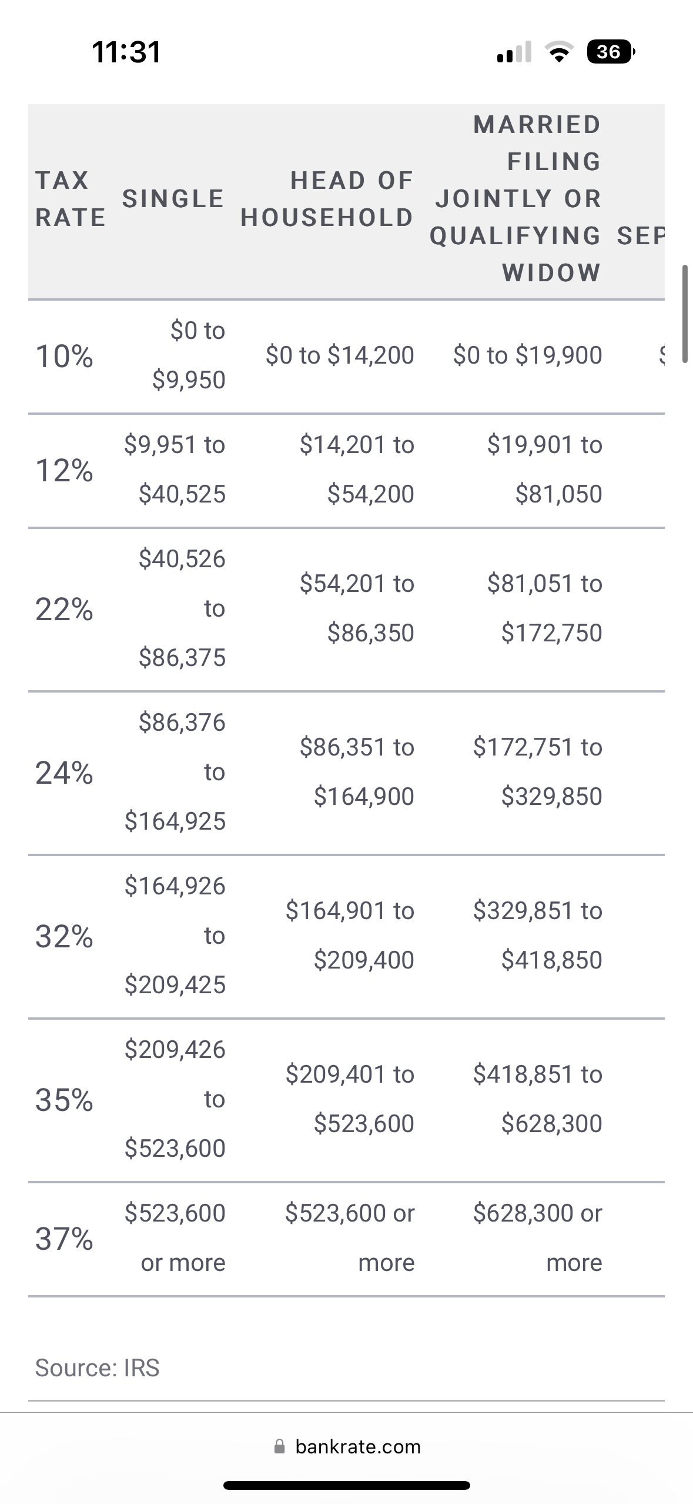The width and height of the screenshot is (693, 1504).
Task: Tap the partially visible SEP column header
Action: (641, 236)
